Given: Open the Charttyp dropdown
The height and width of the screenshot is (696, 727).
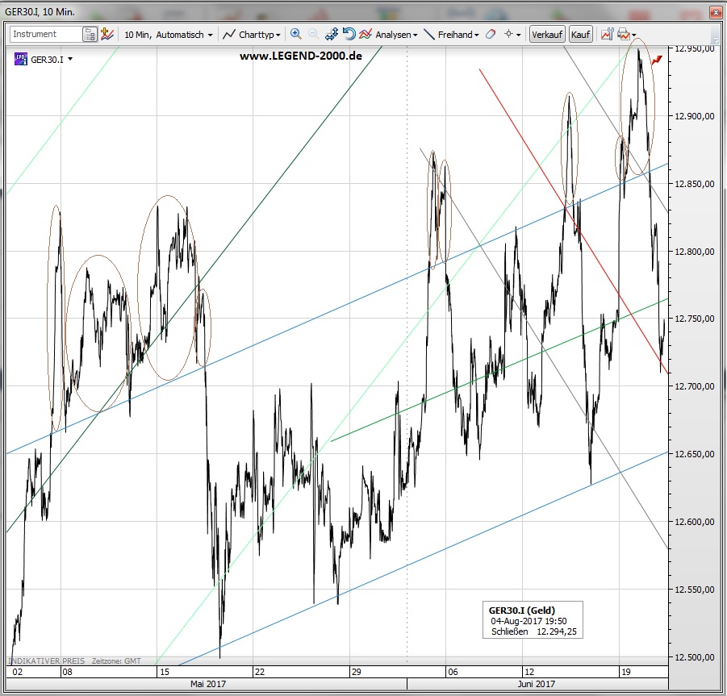Looking at the screenshot, I should [x=252, y=35].
